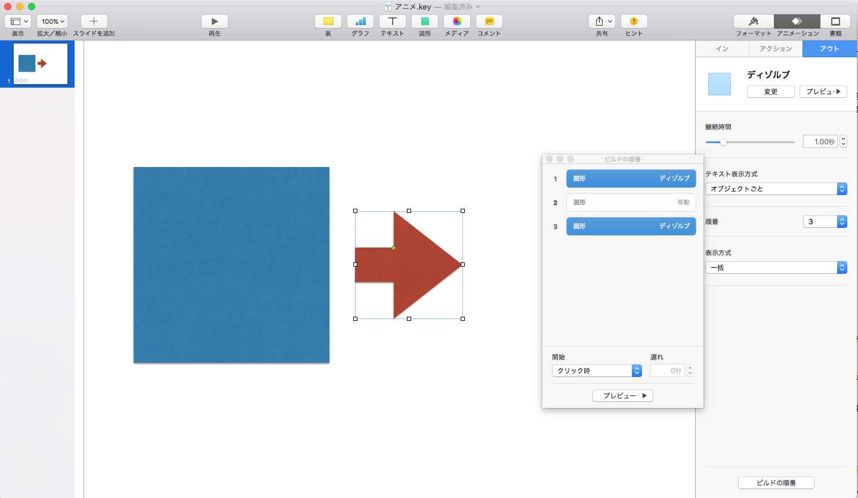Toggle the Format inspector panel
Image resolution: width=858 pixels, height=498 pixels.
pyautogui.click(x=754, y=21)
